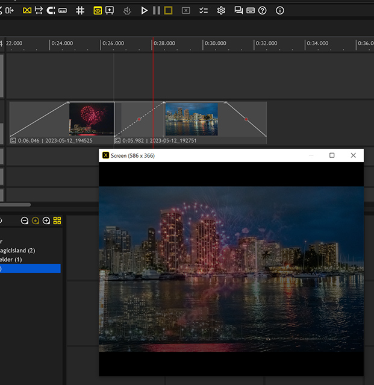Select the fireworks clip thumbnail on the timeline
The width and height of the screenshot is (374, 385).
92,119
